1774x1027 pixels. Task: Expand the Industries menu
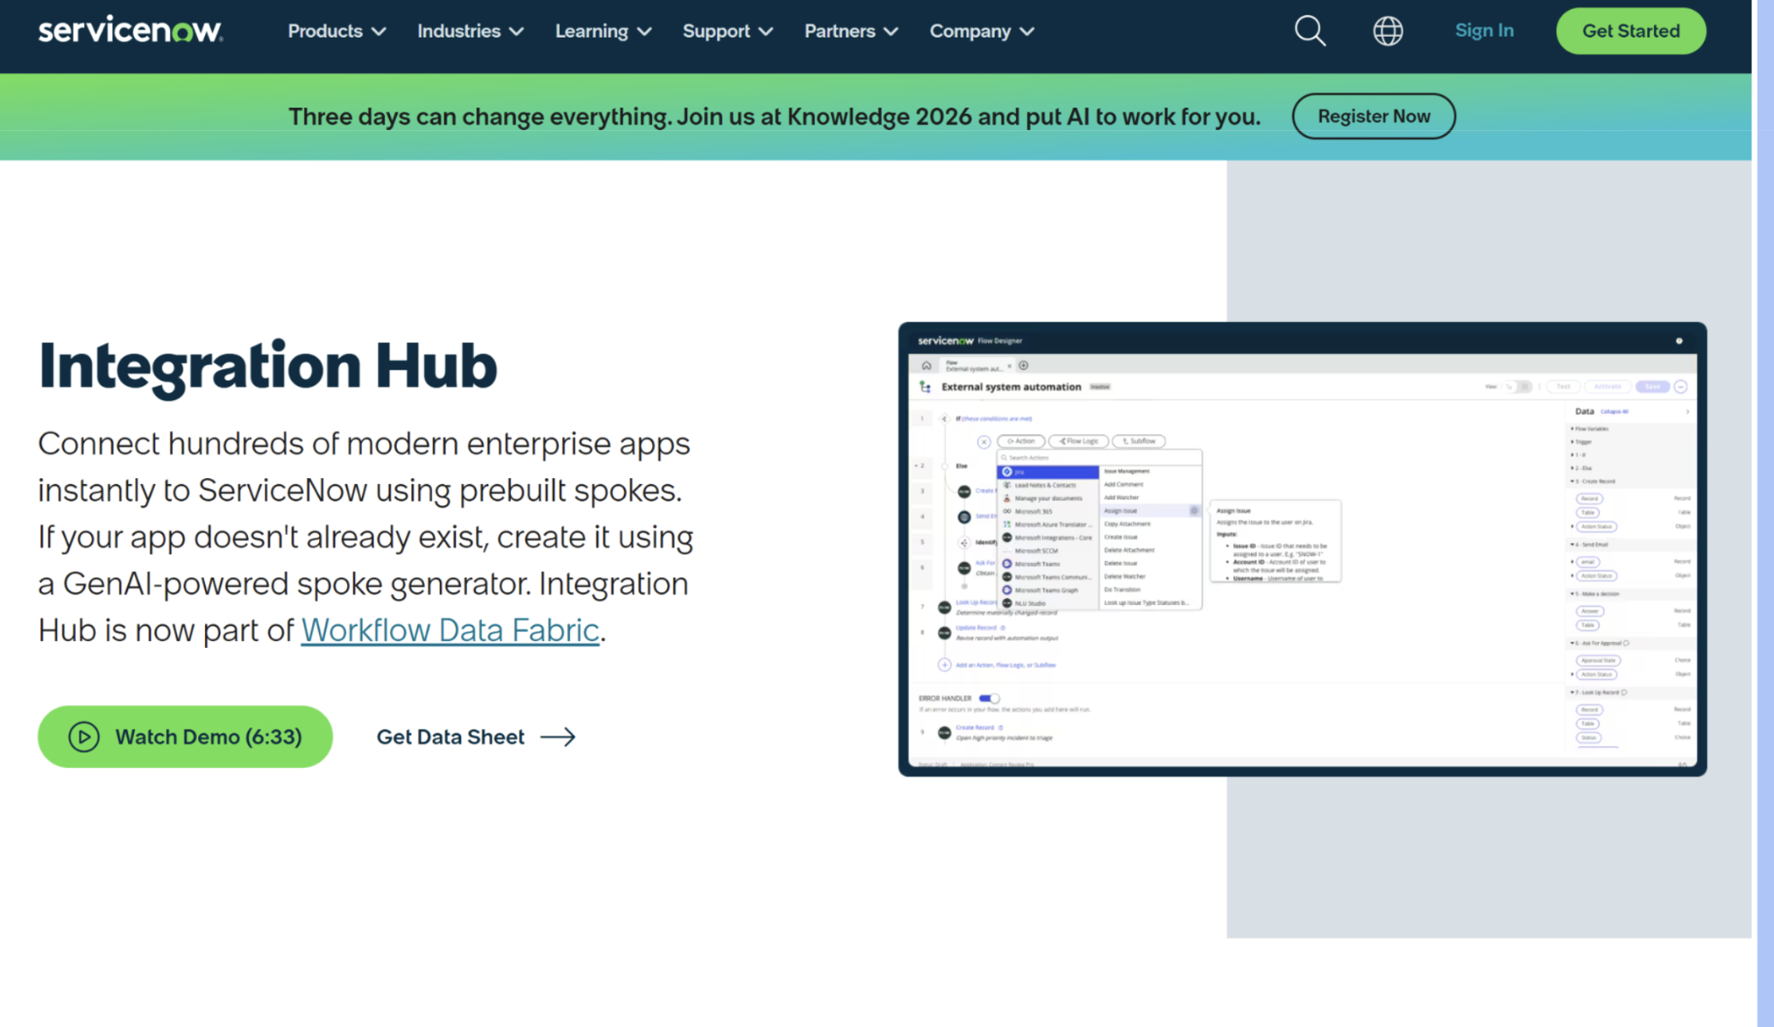(470, 31)
